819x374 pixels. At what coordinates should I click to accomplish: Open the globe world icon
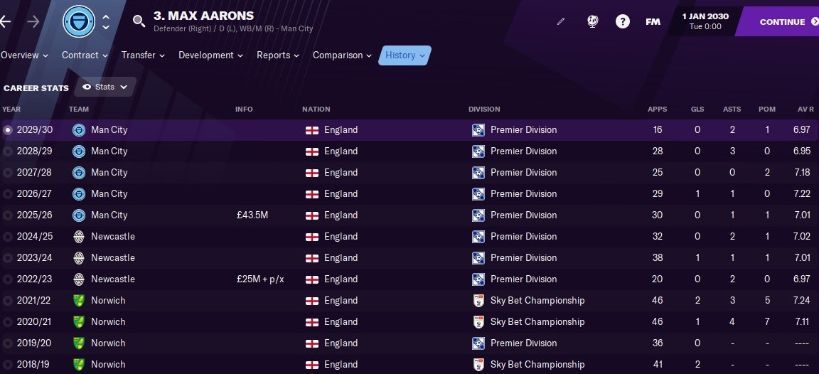click(592, 21)
